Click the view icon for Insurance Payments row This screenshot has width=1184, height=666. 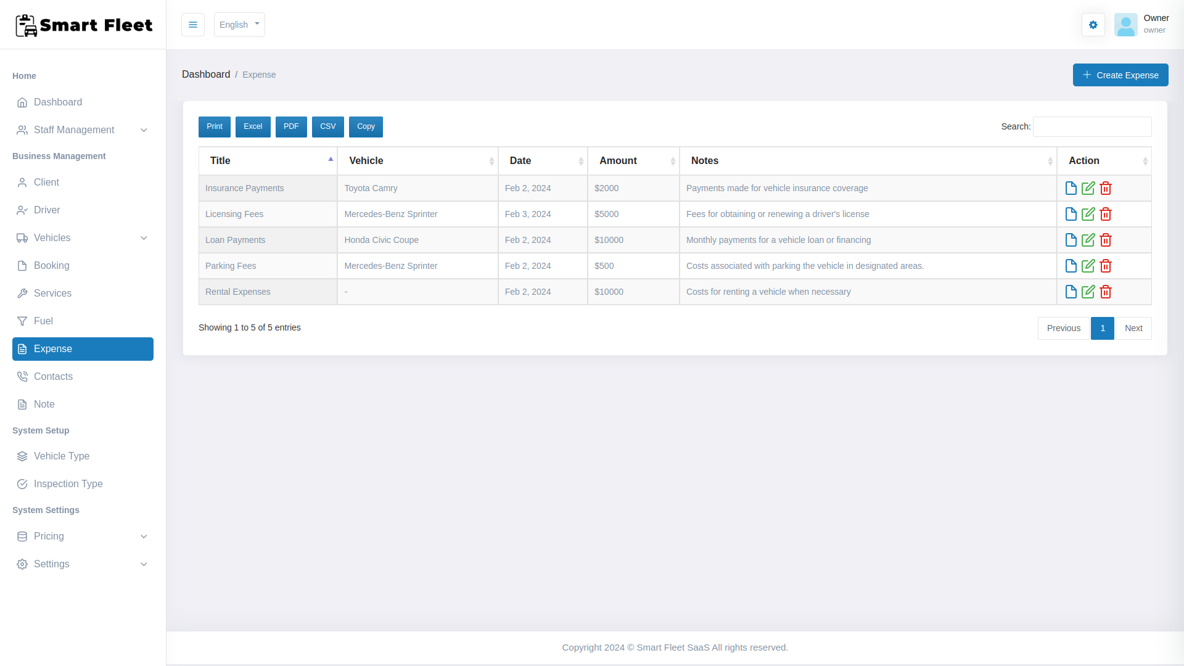point(1071,188)
